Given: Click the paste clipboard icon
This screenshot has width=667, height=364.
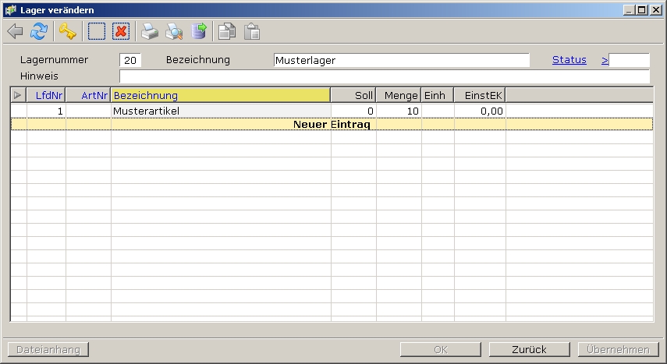Looking at the screenshot, I should pos(251,32).
